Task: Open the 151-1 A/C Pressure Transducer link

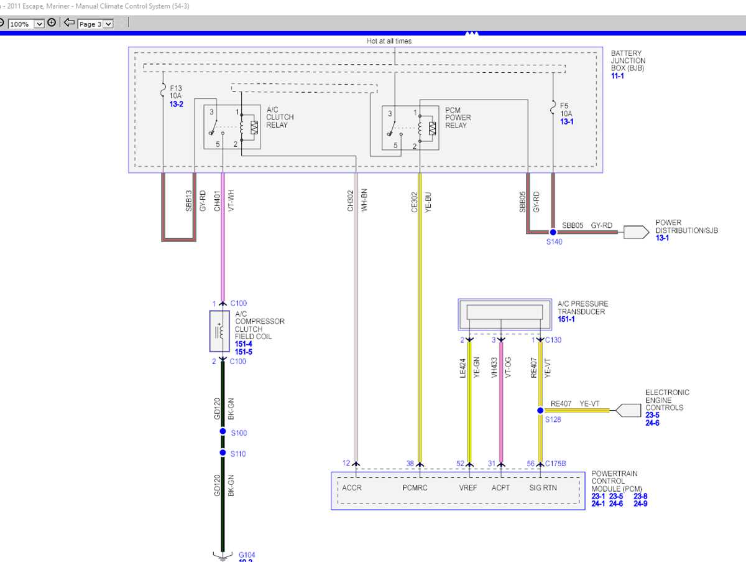Action: click(x=566, y=319)
